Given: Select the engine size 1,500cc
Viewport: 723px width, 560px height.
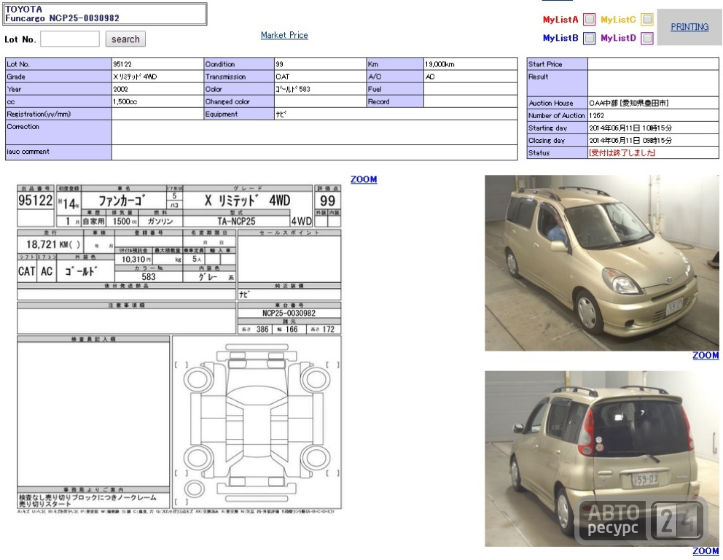Looking at the screenshot, I should point(125,101).
